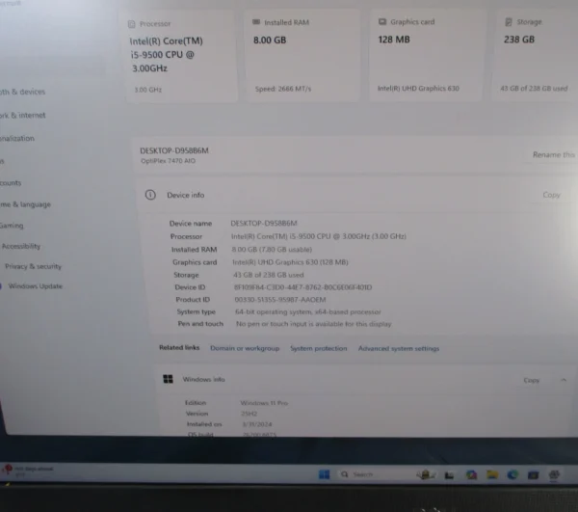The image size is (578, 512).
Task: Click the processor value i5-9500 in Device info
Action: pos(319,236)
